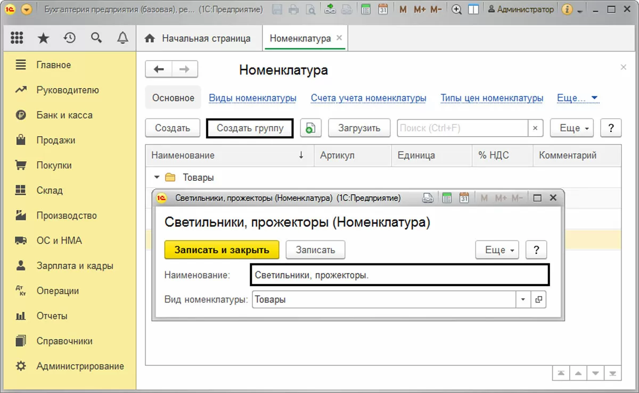
Task: Click the back arrow navigation button
Action: pos(159,70)
